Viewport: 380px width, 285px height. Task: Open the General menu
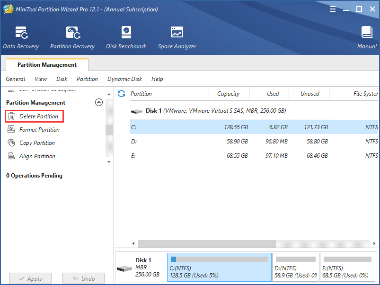[x=16, y=79]
